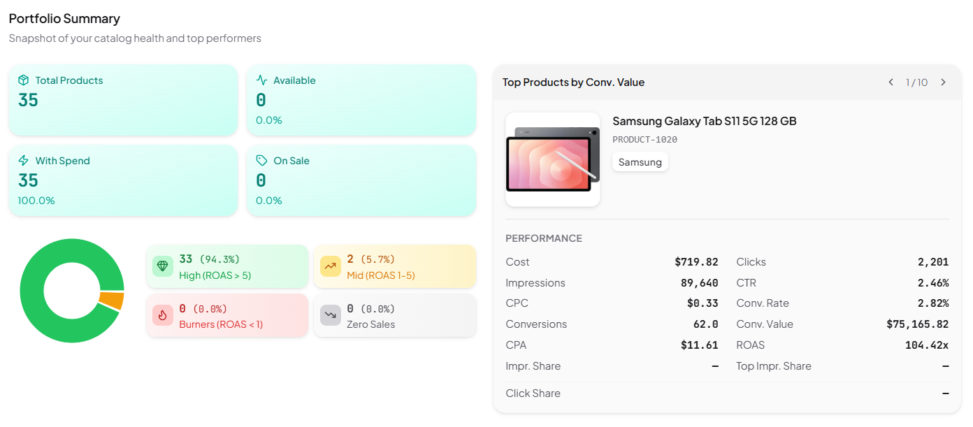973x427 pixels.
Task: Click the flame icon on Burners badge
Action: [x=162, y=314]
